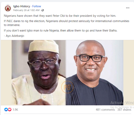This screenshot has width=134, height=115.
Task: Click the sentence mentioning INEC rigging
Action: pos(66,23)
